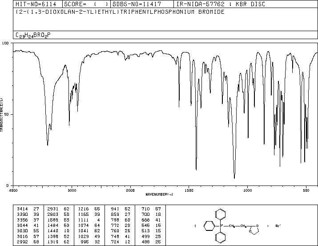Select peak table entry 2992
Screen dimensions: 318x246
(x=22, y=242)
